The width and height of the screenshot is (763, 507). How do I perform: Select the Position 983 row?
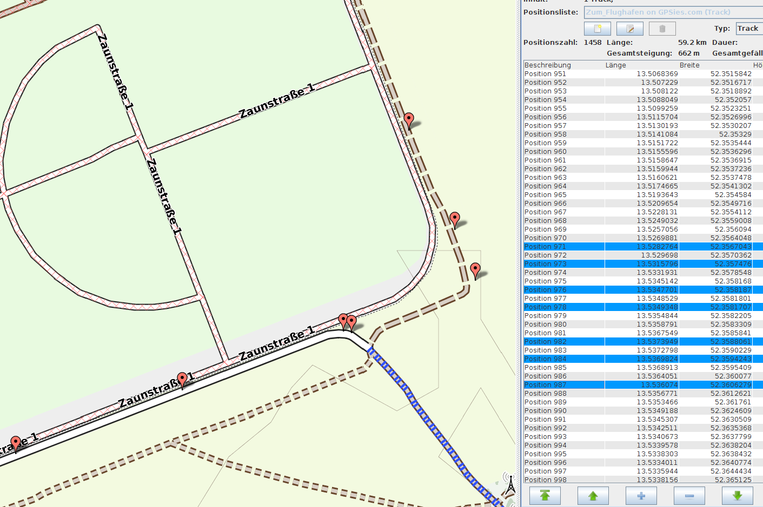pos(643,350)
